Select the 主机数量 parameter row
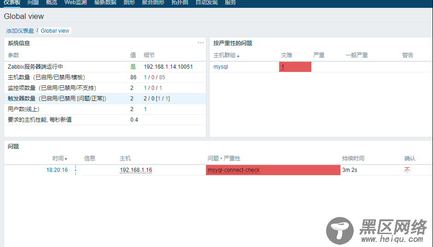 click(x=105, y=77)
